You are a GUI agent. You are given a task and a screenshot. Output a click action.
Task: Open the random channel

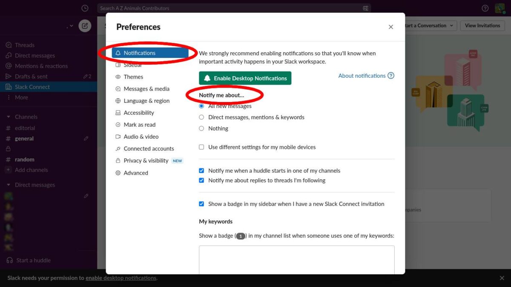(x=24, y=159)
